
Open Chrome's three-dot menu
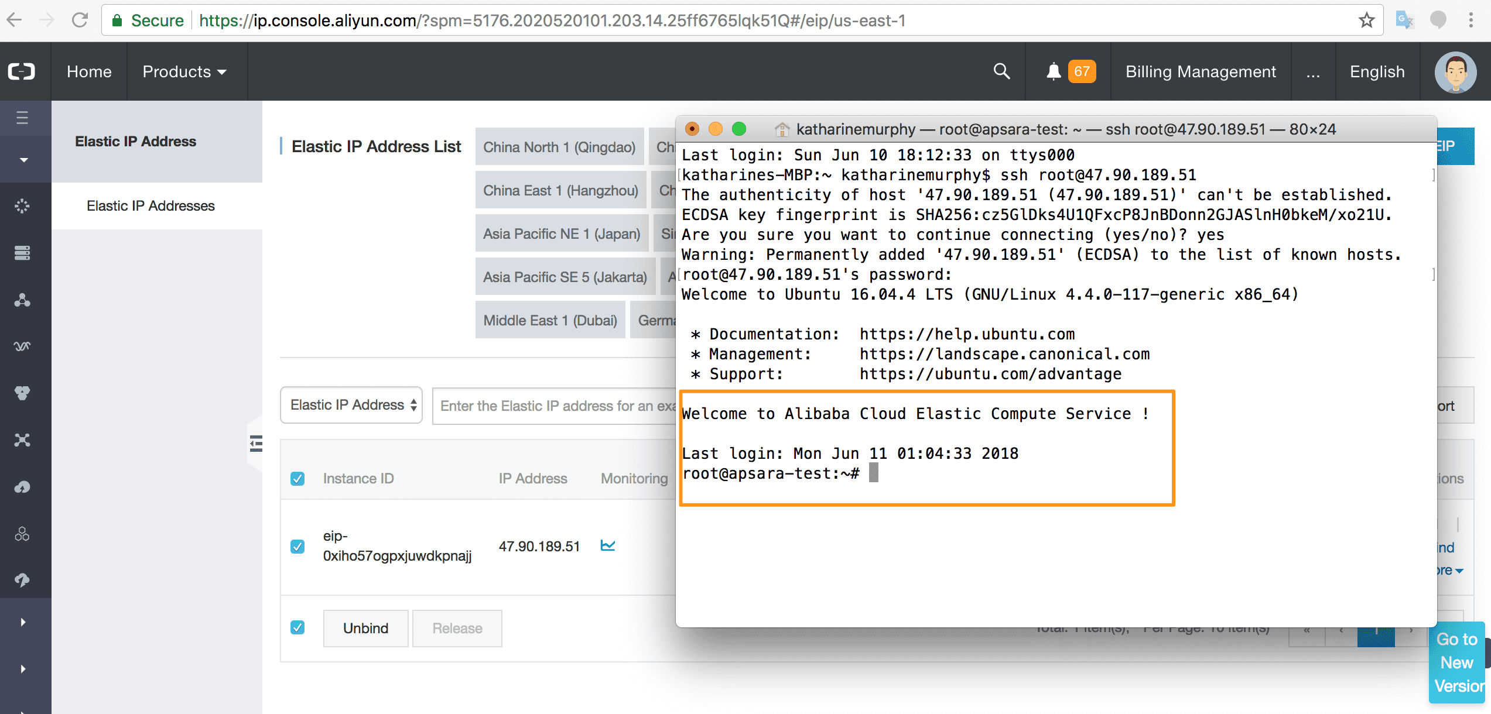click(x=1471, y=20)
